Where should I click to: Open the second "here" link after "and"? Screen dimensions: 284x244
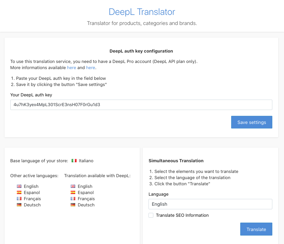pyautogui.click(x=90, y=67)
